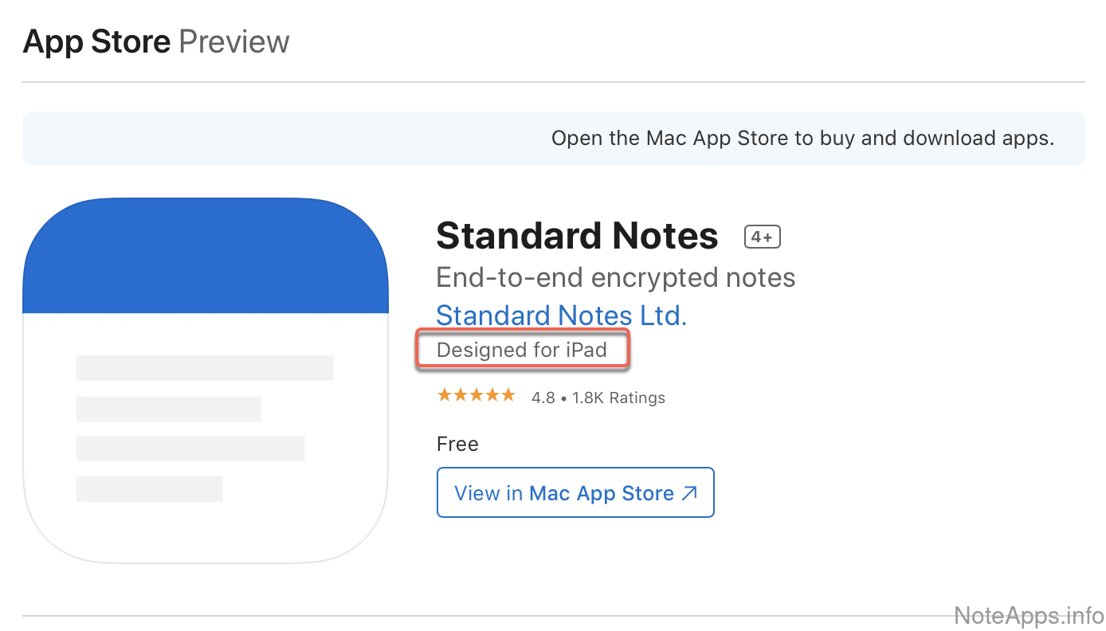This screenshot has width=1106, height=631.
Task: Click the NoteApps.info watermark
Action: [x=1028, y=615]
